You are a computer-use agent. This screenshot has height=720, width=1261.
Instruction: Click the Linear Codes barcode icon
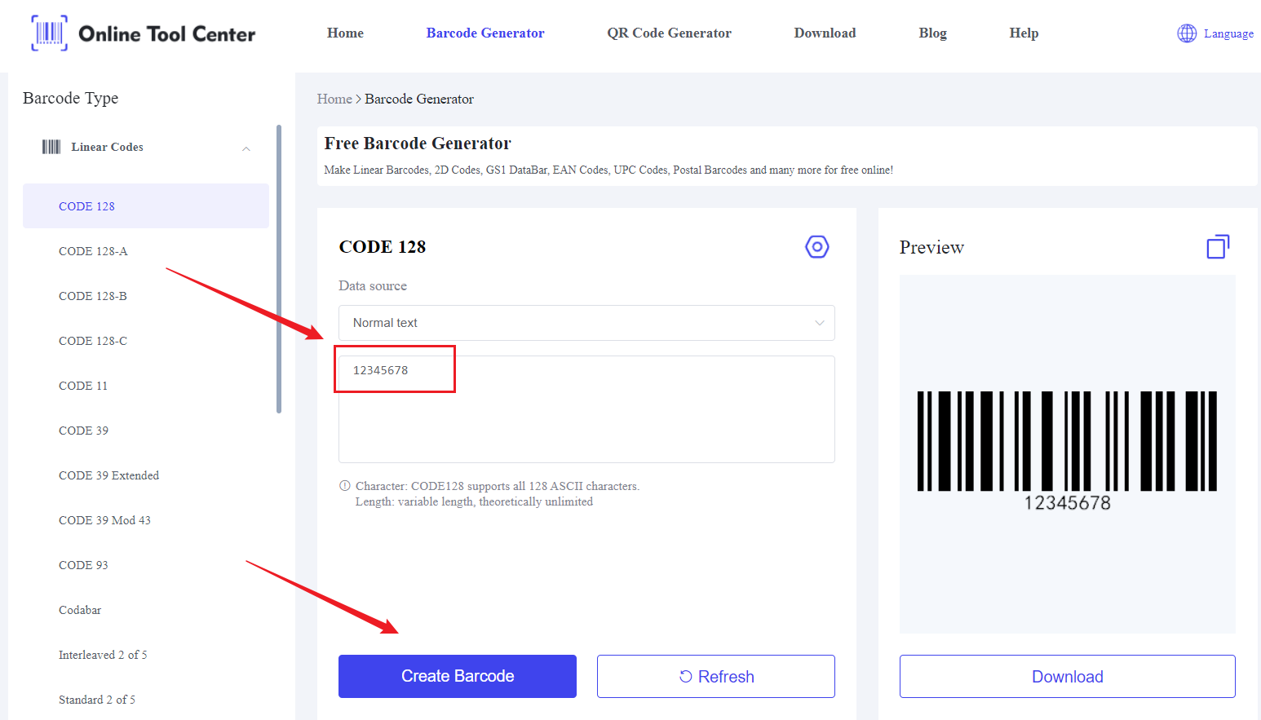(x=51, y=147)
